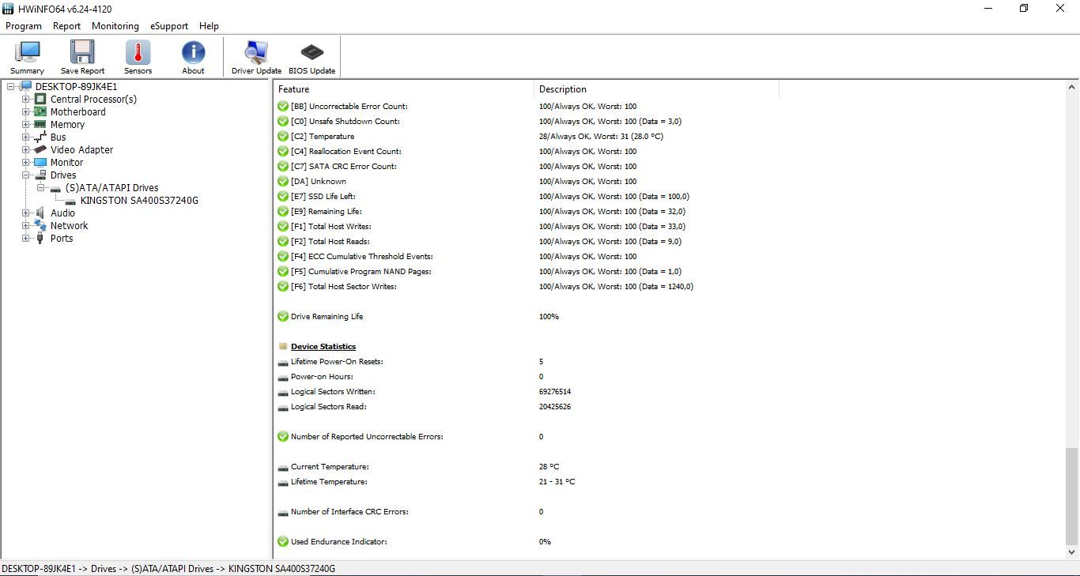
Task: Open the Monitoring menu
Action: click(x=115, y=26)
